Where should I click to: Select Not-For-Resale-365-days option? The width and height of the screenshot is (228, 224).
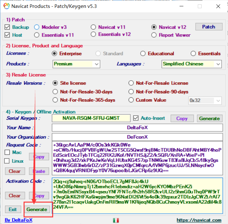[x=55, y=100]
